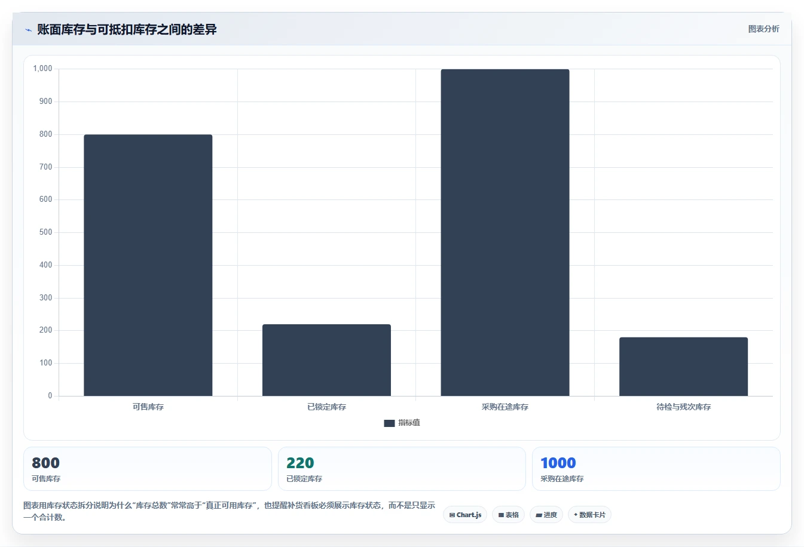The image size is (804, 547).
Task: Click the 数据卡片 tag chip
Action: tap(589, 515)
